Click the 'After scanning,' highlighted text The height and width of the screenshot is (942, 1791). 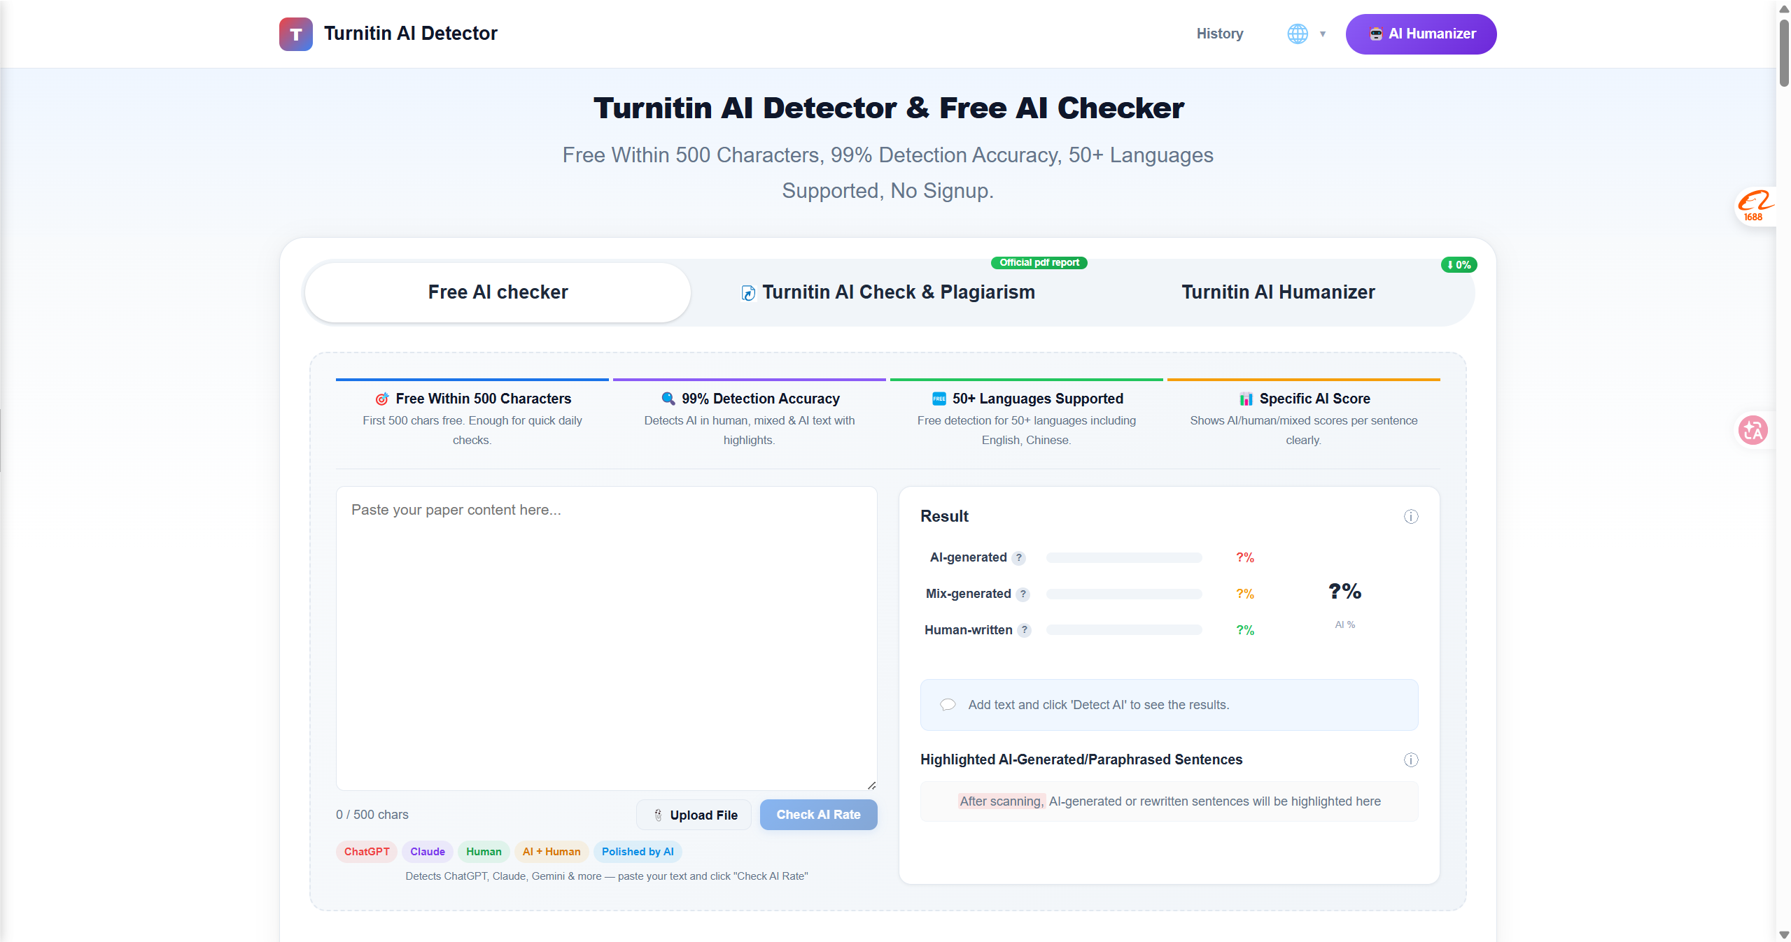point(1002,801)
